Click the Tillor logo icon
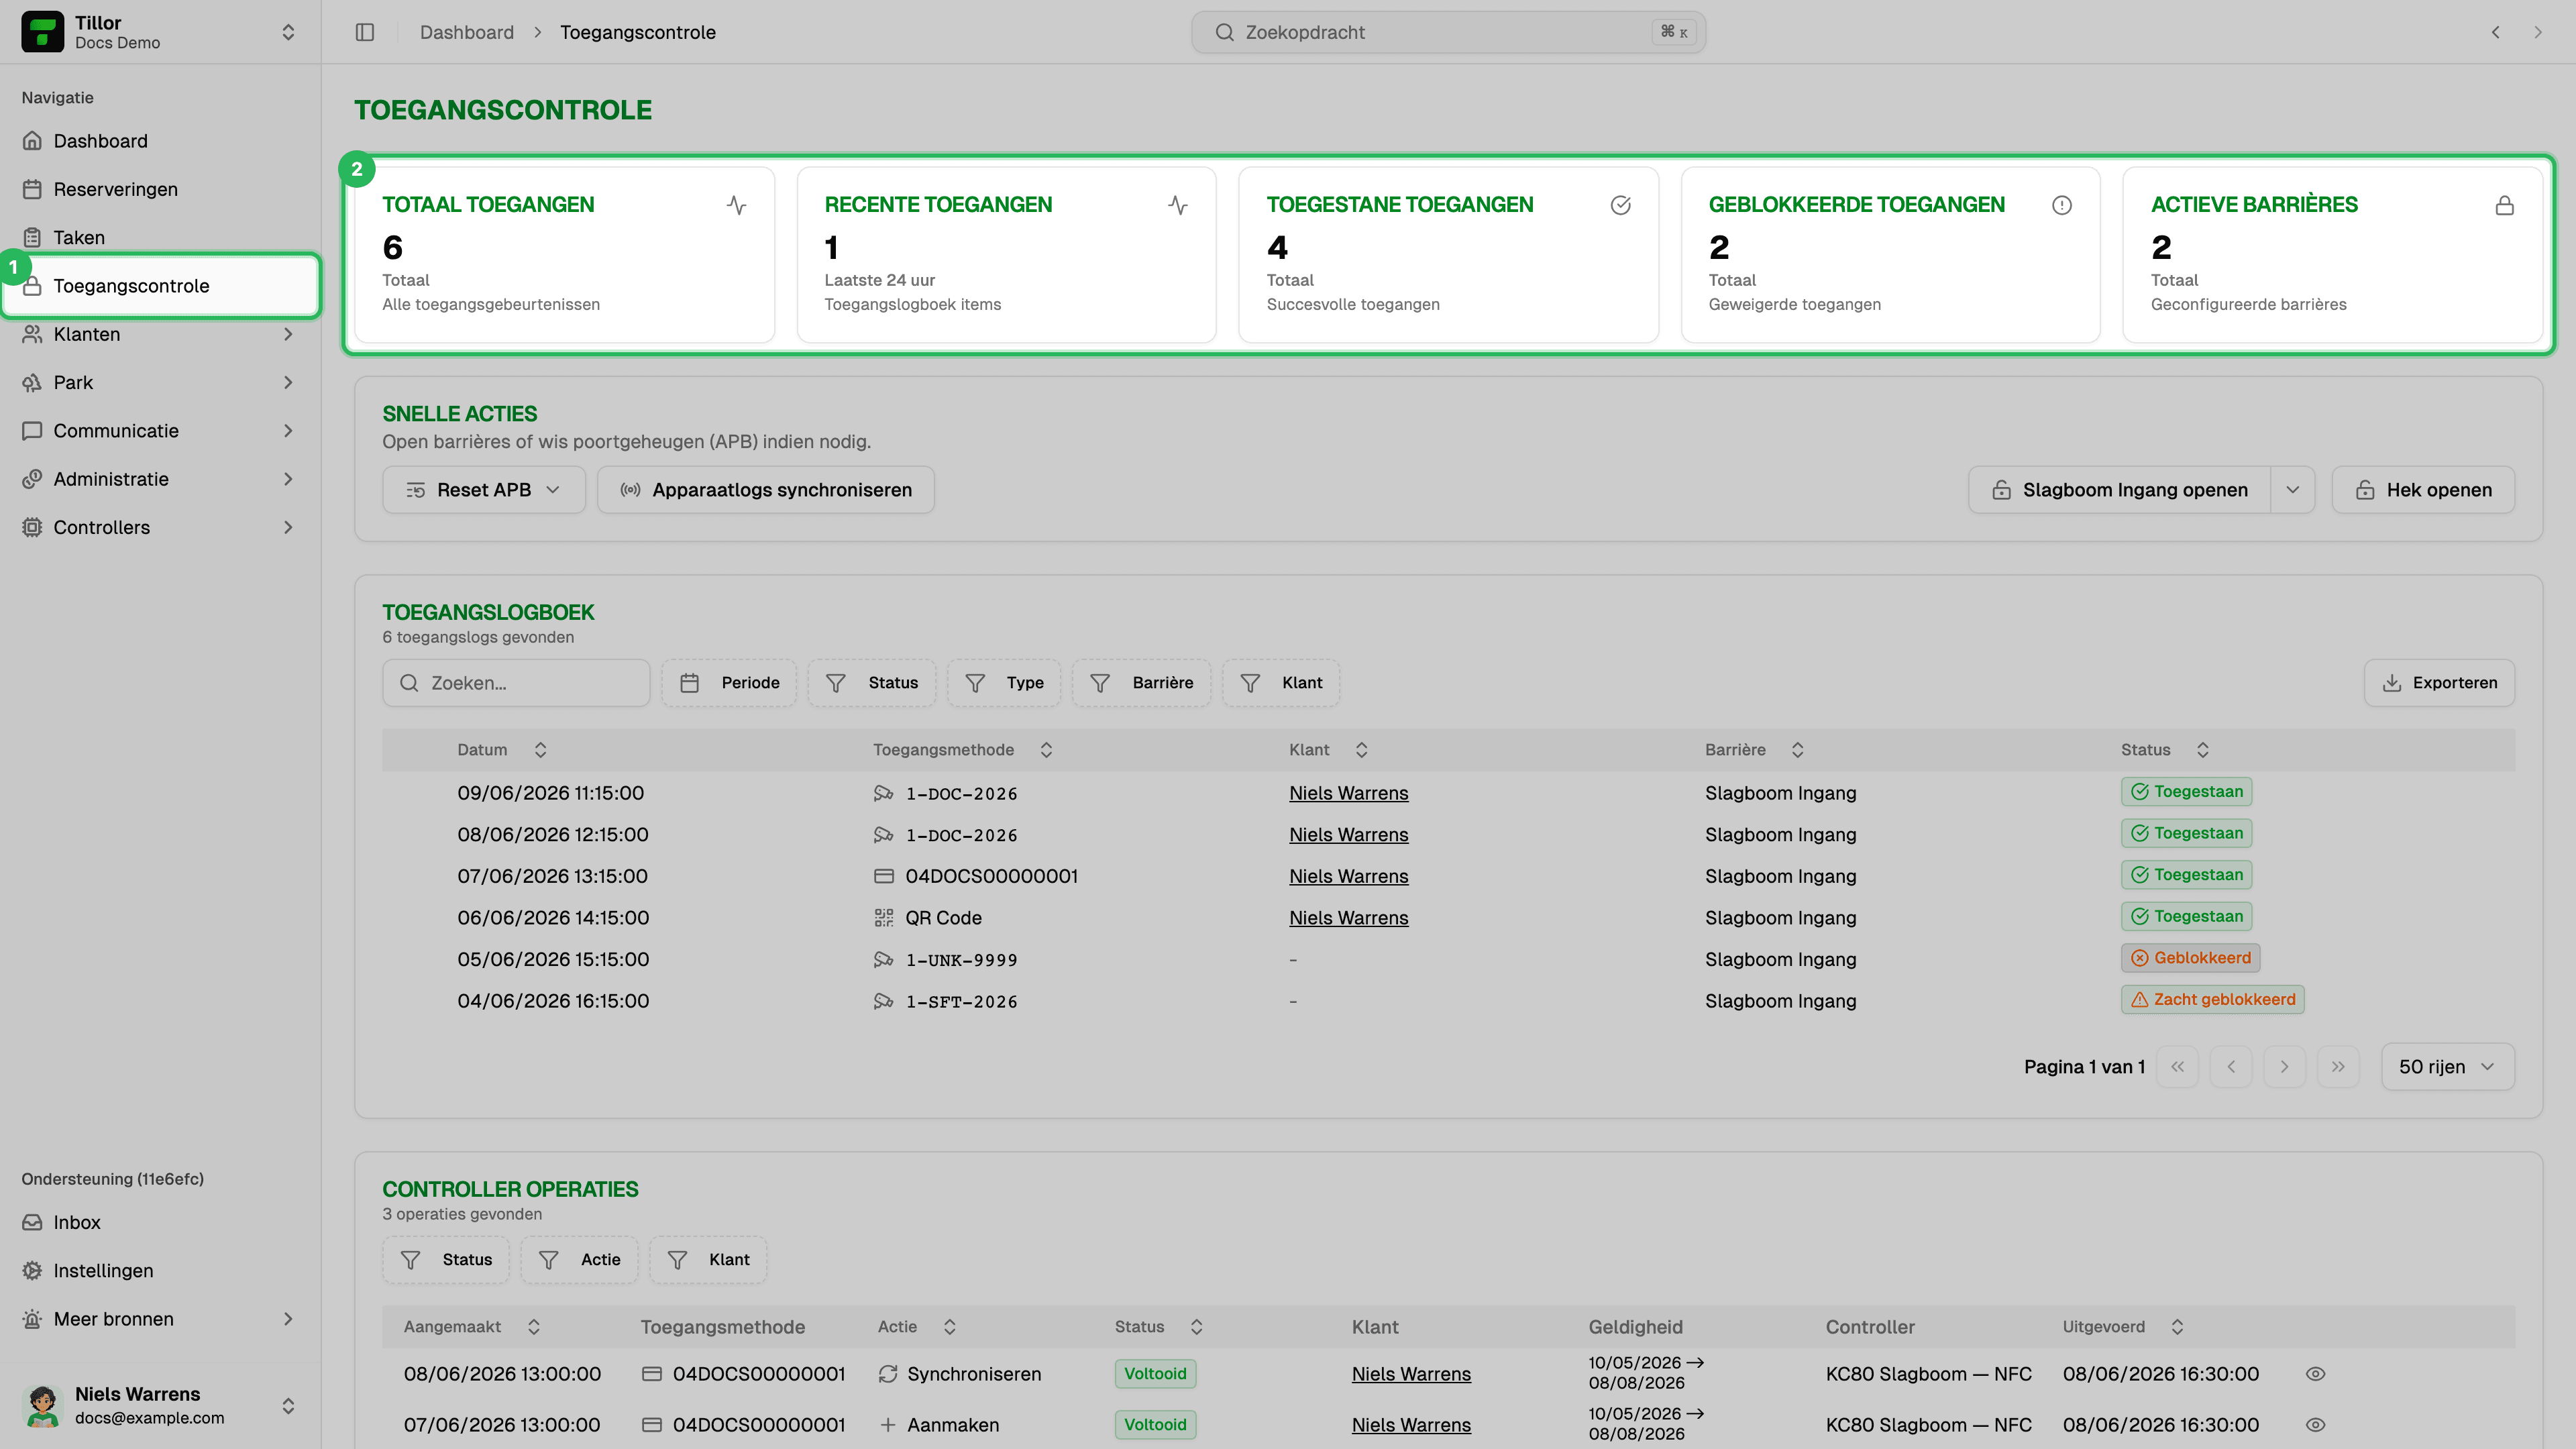Image resolution: width=2576 pixels, height=1449 pixels. 42,32
